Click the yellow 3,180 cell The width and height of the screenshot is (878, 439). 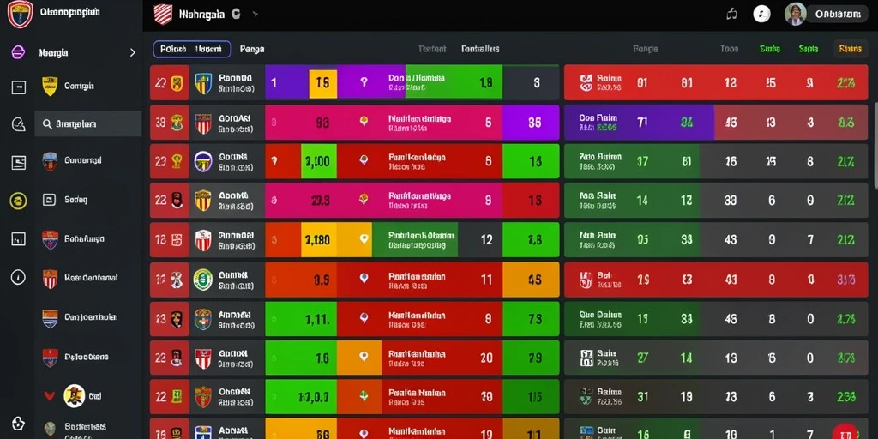pos(319,240)
